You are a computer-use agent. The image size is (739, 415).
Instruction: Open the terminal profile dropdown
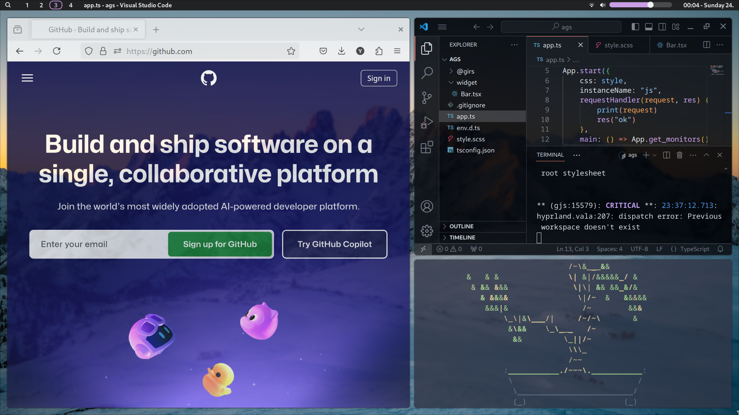pyautogui.click(x=654, y=155)
